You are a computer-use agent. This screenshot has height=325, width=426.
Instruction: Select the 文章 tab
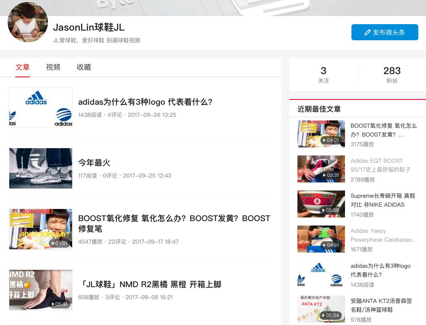click(22, 67)
